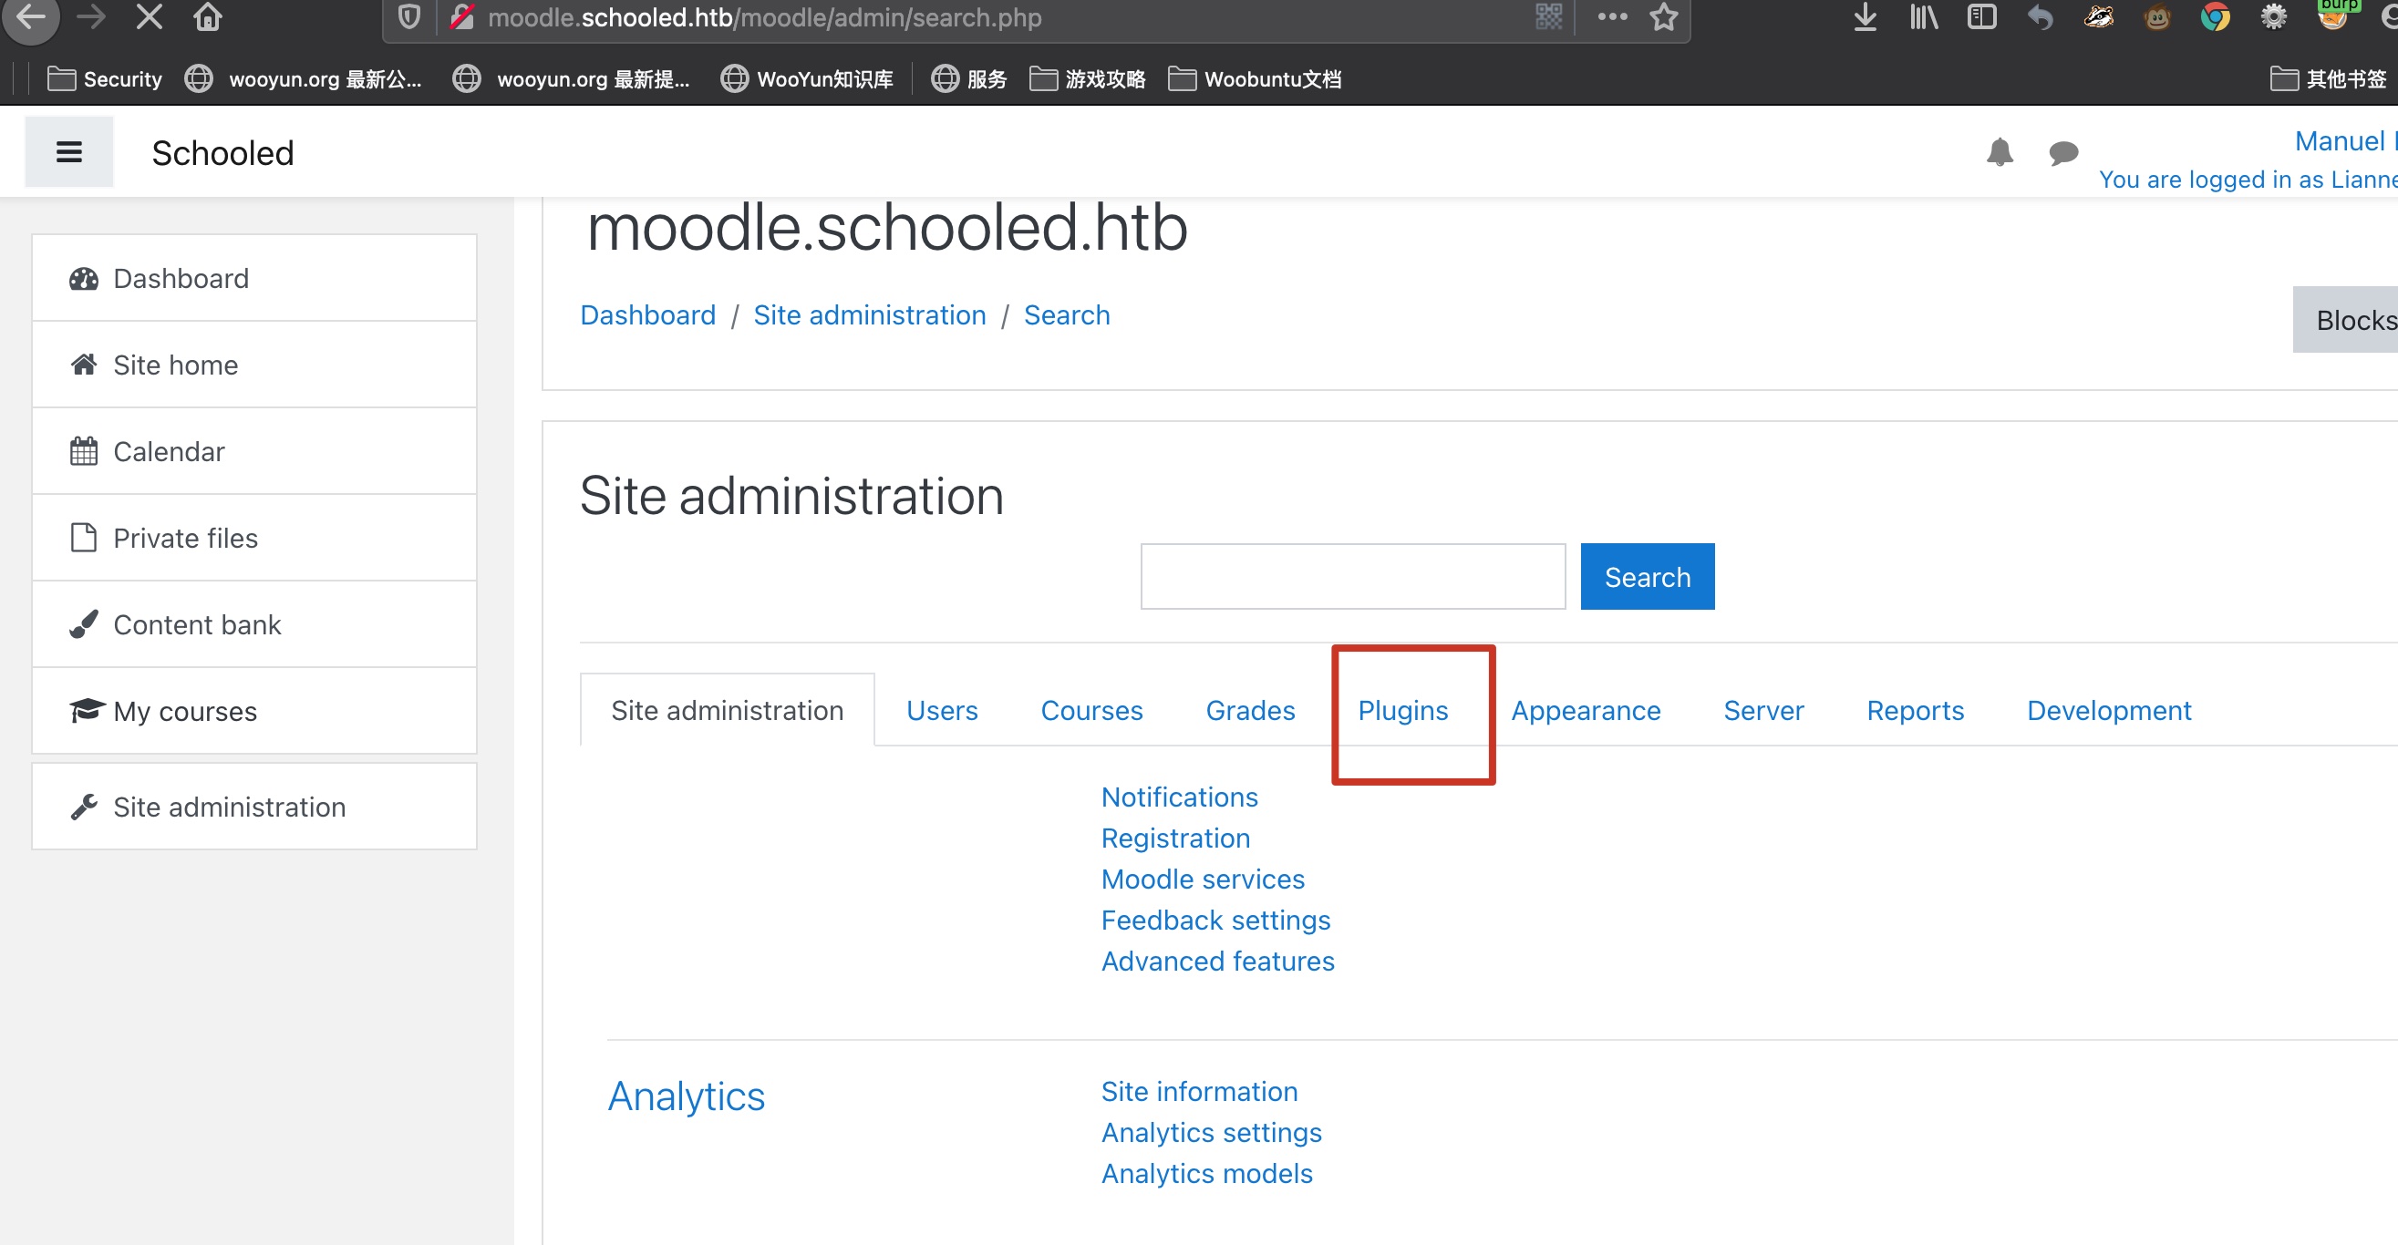Click the site administration search field
The height and width of the screenshot is (1245, 2398).
pyautogui.click(x=1351, y=577)
